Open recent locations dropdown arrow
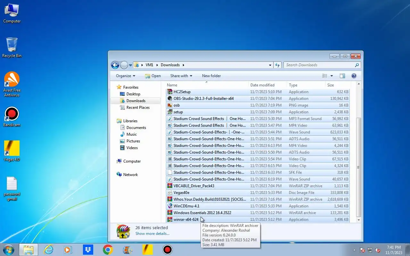Image resolution: width=410 pixels, height=256 pixels. tap(130, 65)
